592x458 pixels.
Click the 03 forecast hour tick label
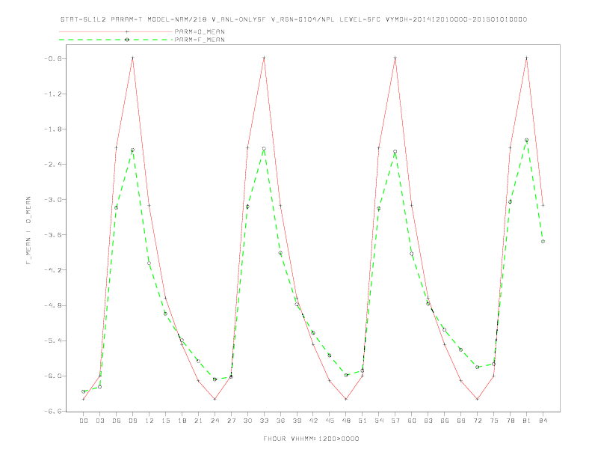click(99, 421)
